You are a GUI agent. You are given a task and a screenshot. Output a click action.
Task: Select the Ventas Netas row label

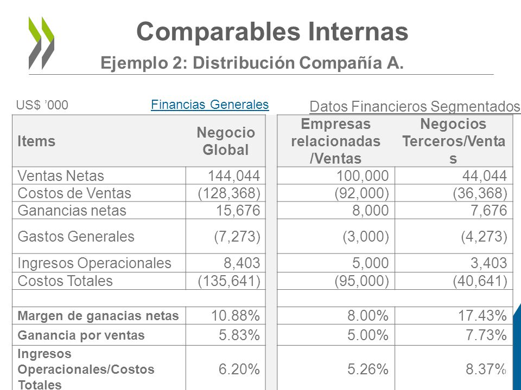pos(61,175)
